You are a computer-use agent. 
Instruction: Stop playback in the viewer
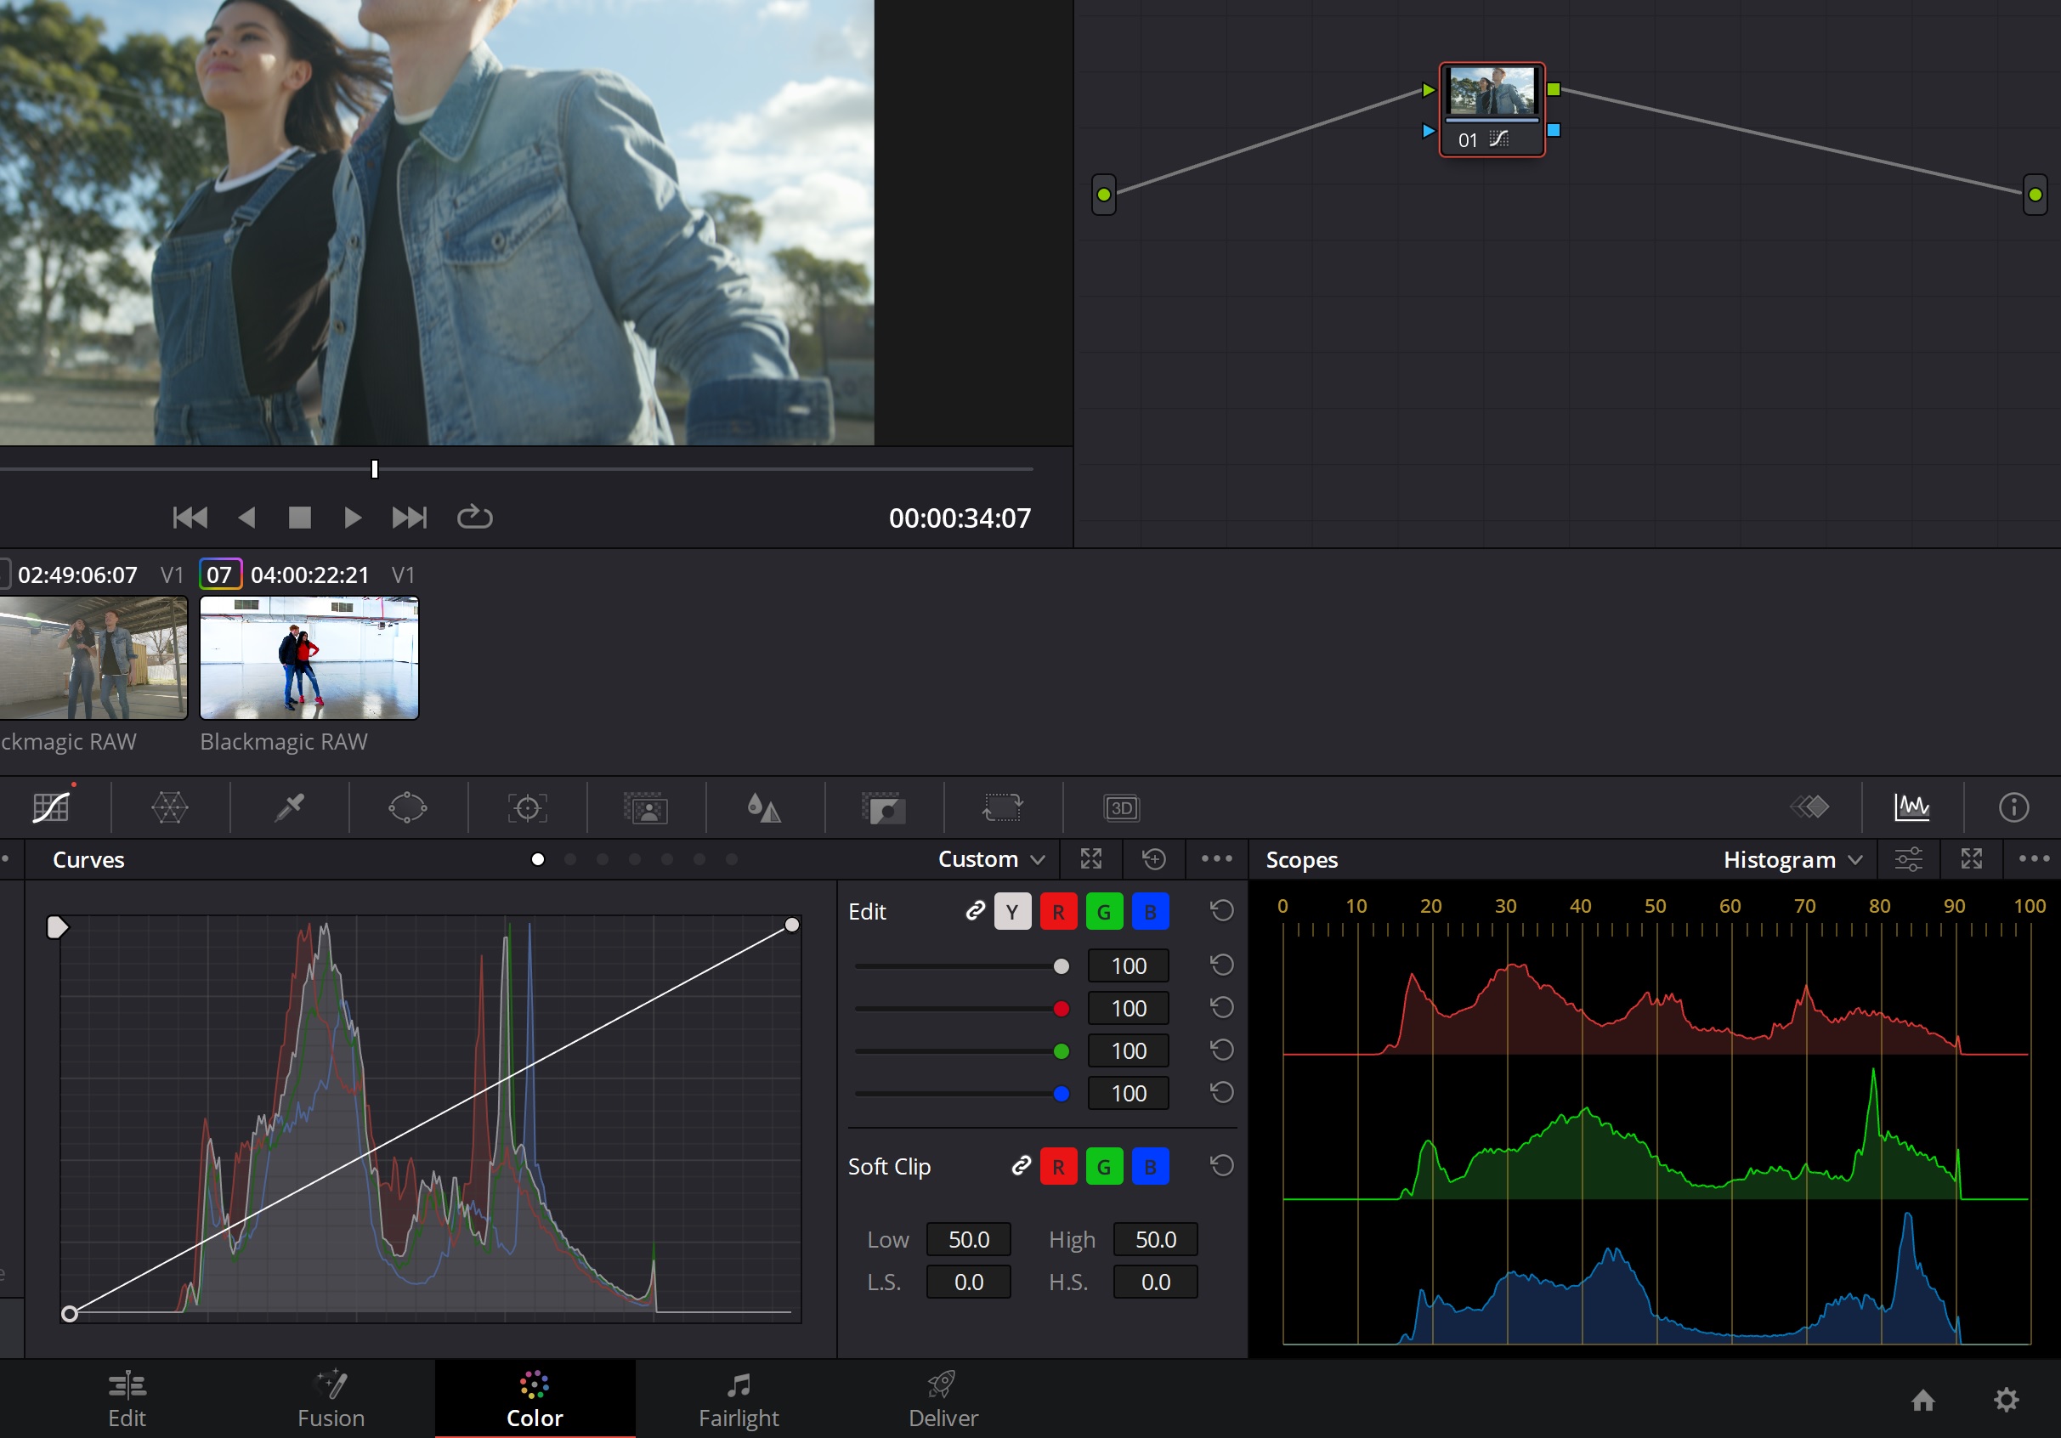tap(300, 517)
